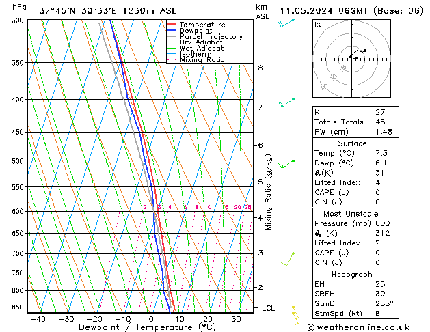This screenshot has width=430, height=332.
Task: Click the weatheronline.co.uk copyright text
Action: pyautogui.click(x=358, y=327)
